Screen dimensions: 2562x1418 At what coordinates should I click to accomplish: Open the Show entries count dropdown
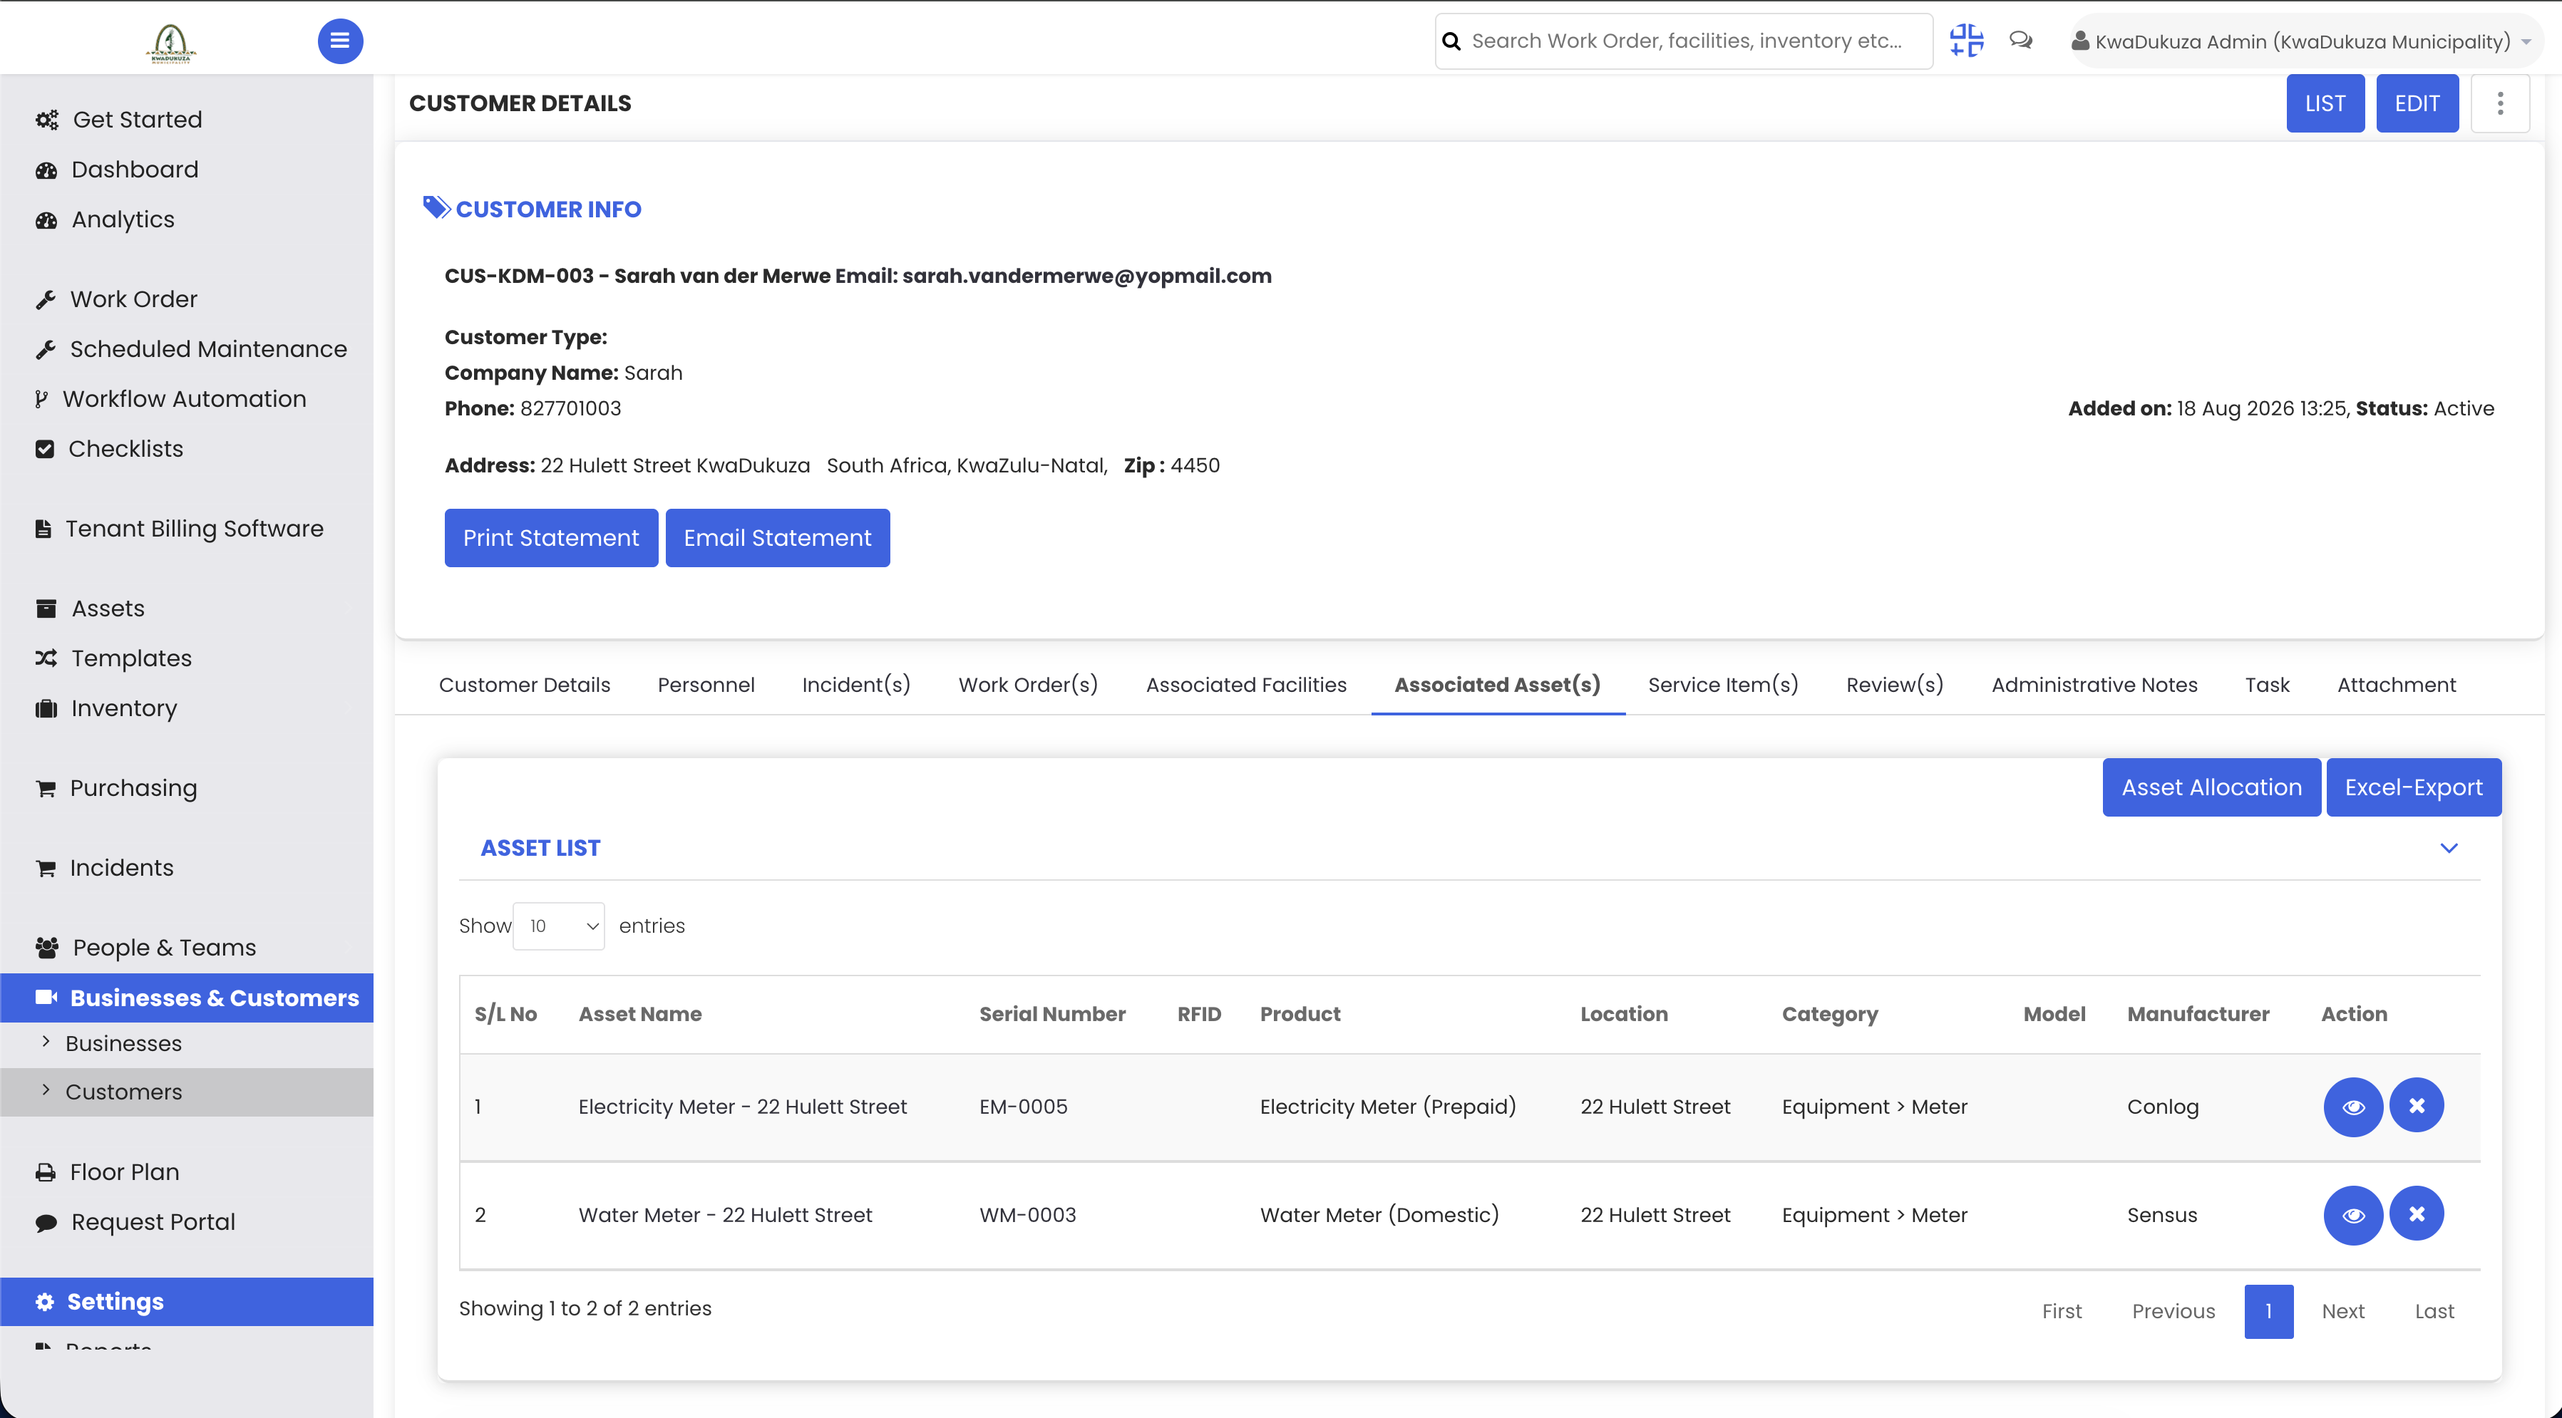(559, 926)
